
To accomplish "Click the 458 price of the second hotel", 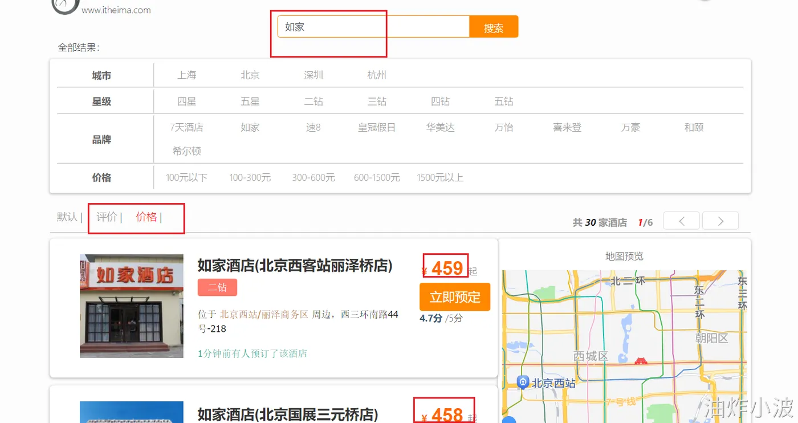I will 447,414.
